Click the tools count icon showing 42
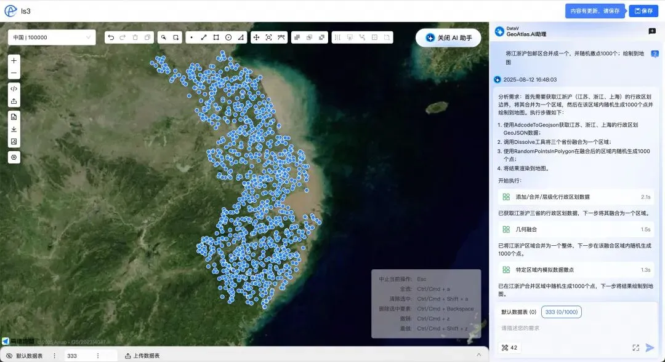 coord(509,348)
